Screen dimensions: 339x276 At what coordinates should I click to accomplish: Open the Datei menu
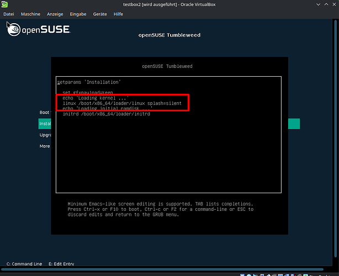(9, 14)
